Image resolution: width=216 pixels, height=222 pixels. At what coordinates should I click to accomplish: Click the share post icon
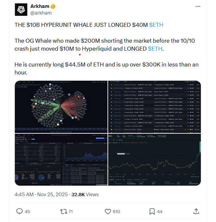(196, 211)
